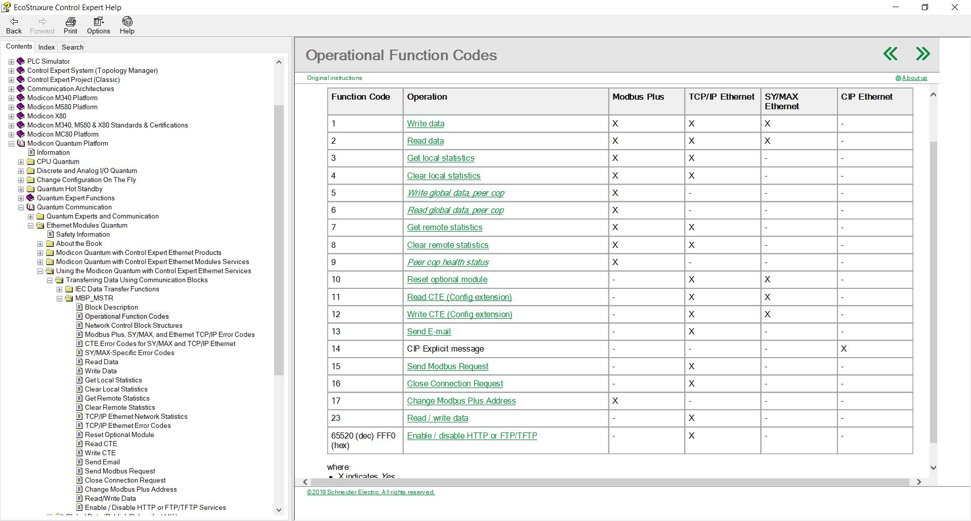Viewport: 971px width, 521px height.
Task: Click the contents tree scroll up arrow
Action: [x=279, y=62]
